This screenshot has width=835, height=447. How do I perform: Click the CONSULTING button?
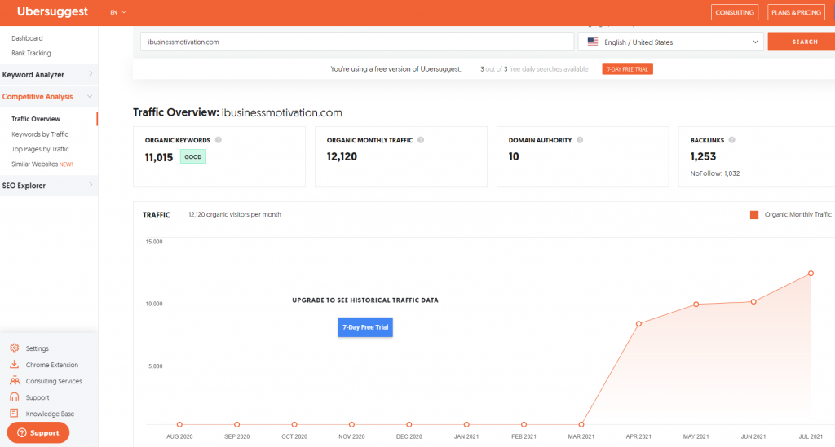click(735, 12)
